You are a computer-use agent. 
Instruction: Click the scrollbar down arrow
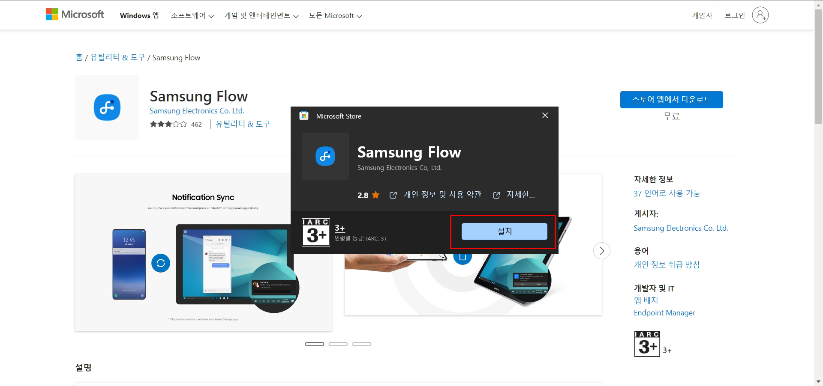click(x=818, y=382)
